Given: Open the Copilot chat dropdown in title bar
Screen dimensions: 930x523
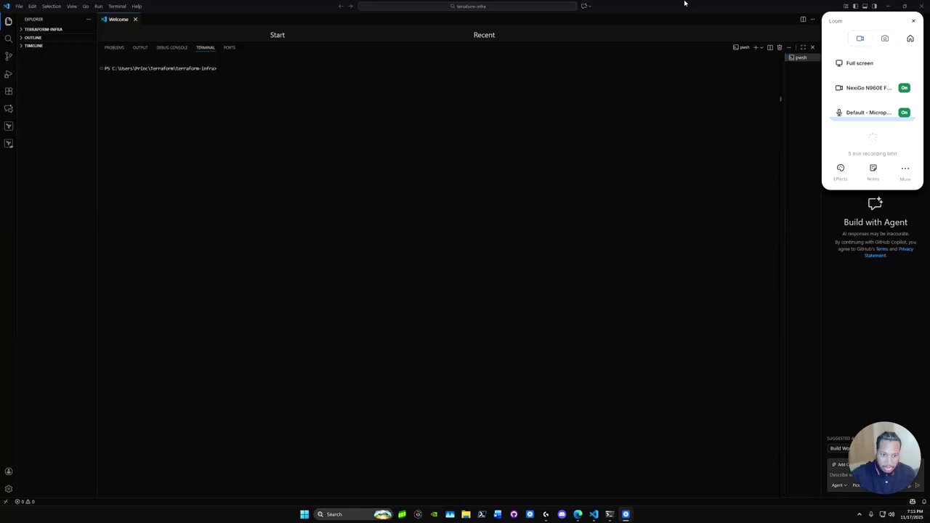Looking at the screenshot, I should [x=591, y=6].
